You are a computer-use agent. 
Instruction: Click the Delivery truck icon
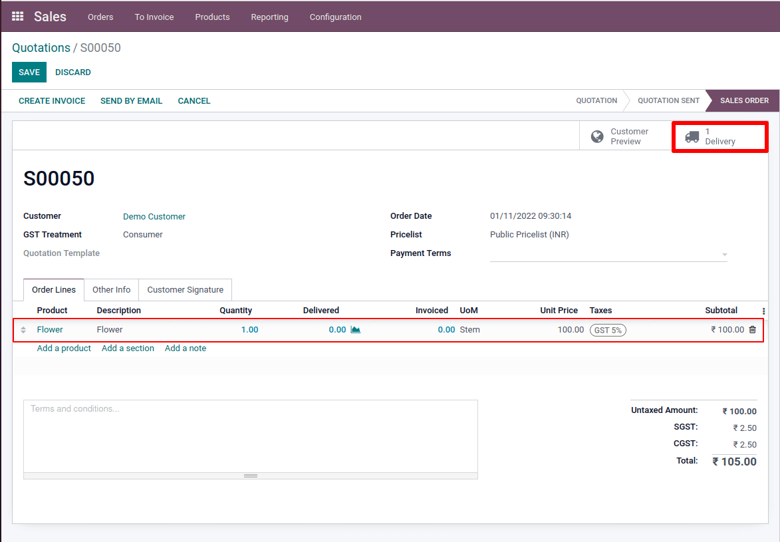point(692,137)
